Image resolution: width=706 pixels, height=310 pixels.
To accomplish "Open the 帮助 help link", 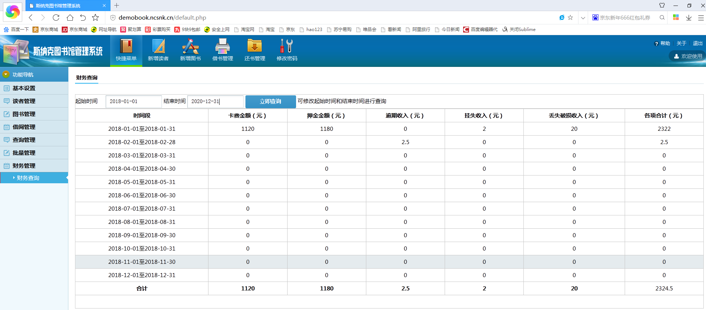I will click(665, 43).
